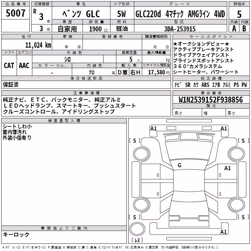251x251 pixels.
Task: Click the notes line starting LEDヘッドランプ
Action: [69, 106]
